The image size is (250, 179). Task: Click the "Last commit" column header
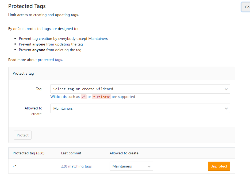click(x=71, y=153)
